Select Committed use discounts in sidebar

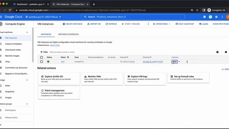(x=16, y=68)
